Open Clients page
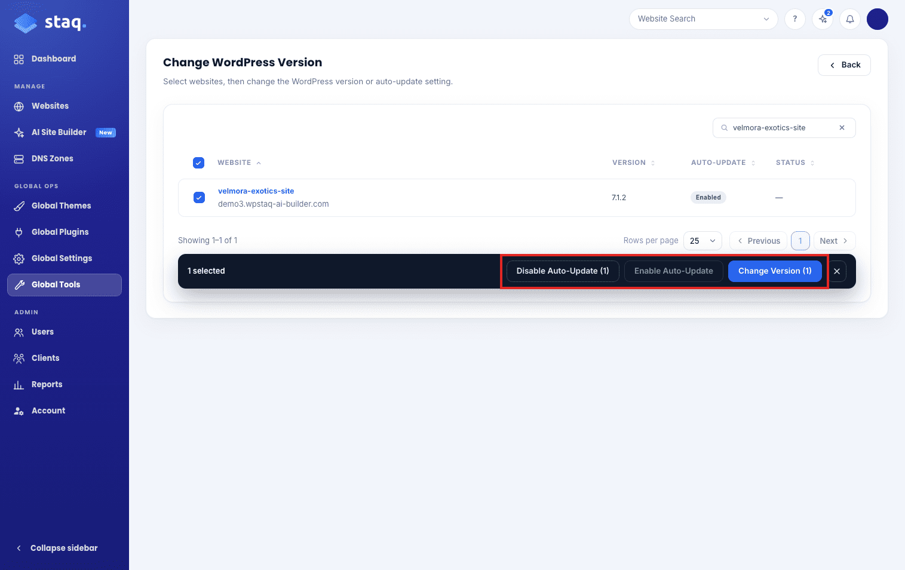 [65, 358]
